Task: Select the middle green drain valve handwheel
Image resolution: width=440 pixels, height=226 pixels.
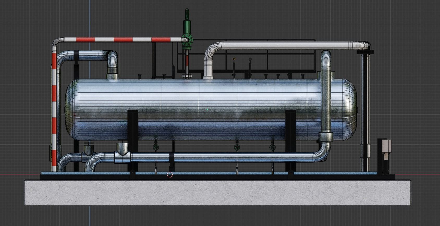Action: pos(237,147)
